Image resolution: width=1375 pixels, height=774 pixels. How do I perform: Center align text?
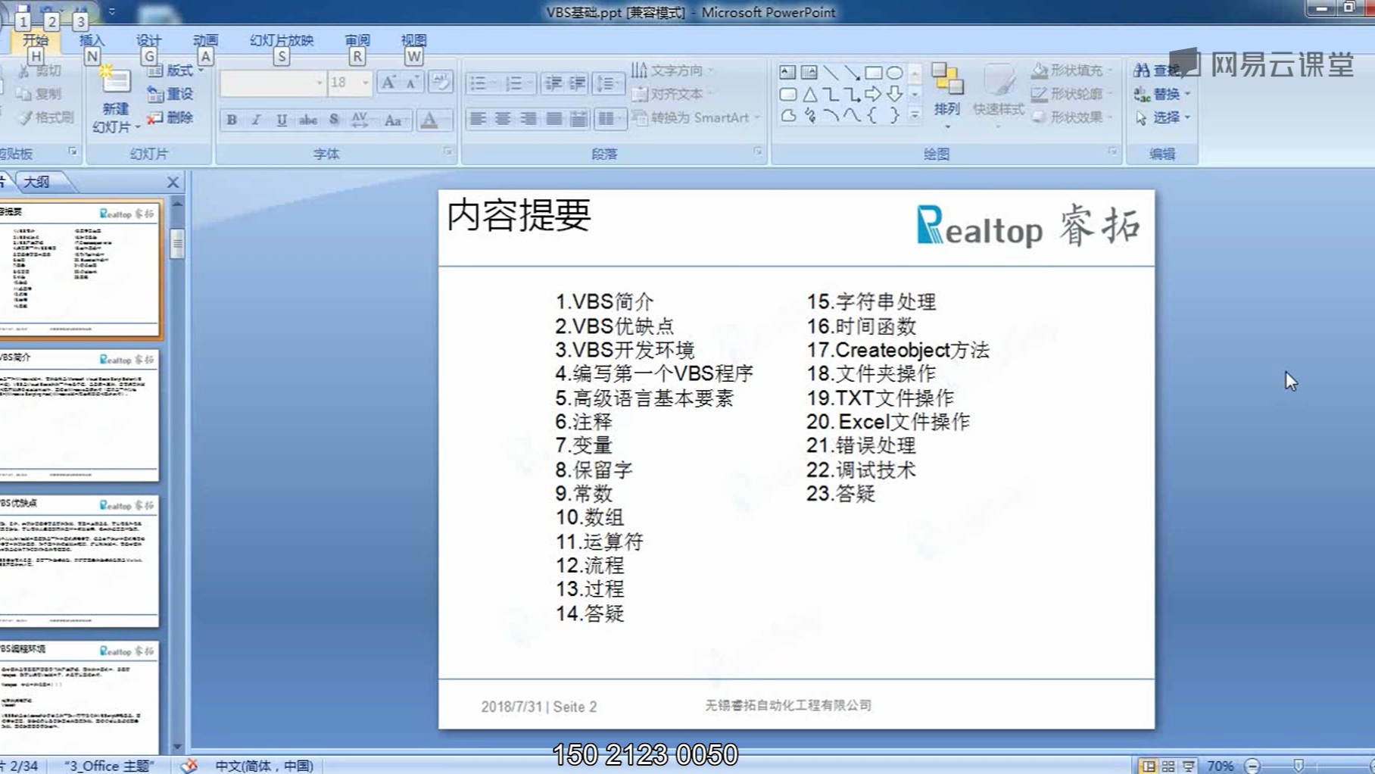503,119
